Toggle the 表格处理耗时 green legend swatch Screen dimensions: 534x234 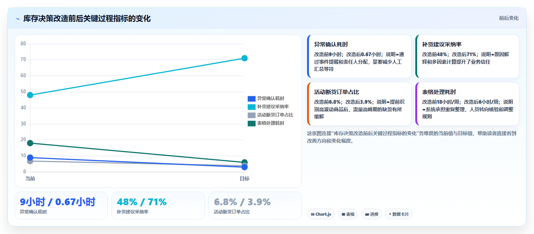[252, 123]
